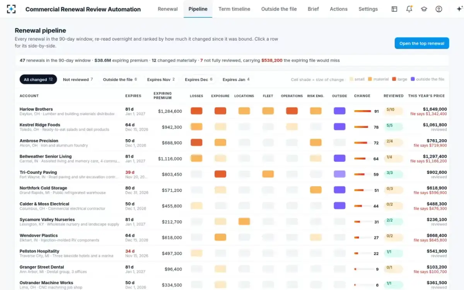464x290 pixels.
Task: Click Tri-County Paving Exposure shade cell
Action: [x=220, y=174]
